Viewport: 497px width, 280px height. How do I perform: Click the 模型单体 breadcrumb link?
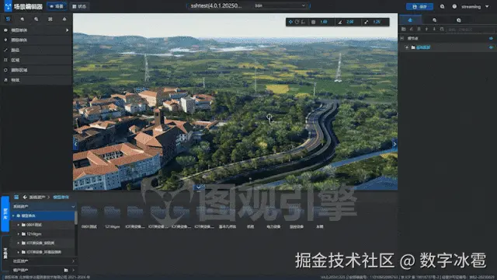61,197
